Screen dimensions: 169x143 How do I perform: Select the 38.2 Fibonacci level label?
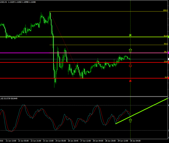tap(166, 52)
